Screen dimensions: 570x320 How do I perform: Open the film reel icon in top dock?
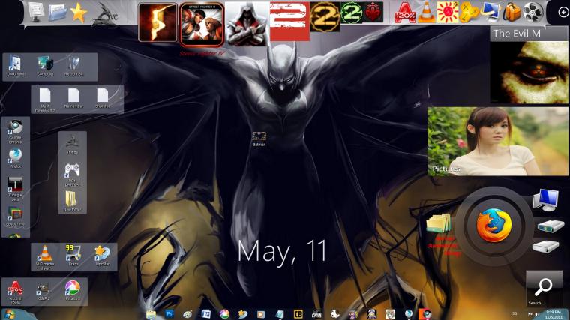tap(533, 12)
